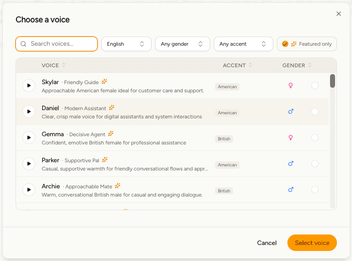The image size is (352, 261).
Task: Click the female gender icon for Gemma
Action: [x=291, y=138]
